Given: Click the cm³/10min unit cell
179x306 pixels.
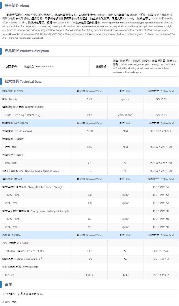Looking at the screenshot, I should pos(125,115).
